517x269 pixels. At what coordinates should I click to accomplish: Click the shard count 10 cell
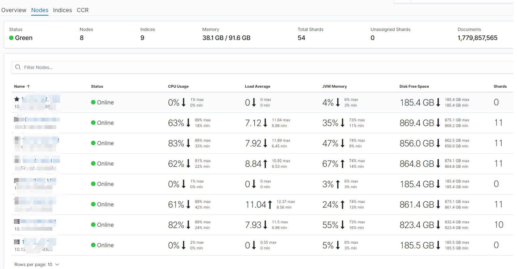[499, 225]
